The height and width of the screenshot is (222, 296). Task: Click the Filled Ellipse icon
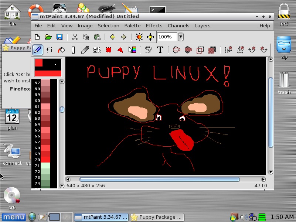188,50
